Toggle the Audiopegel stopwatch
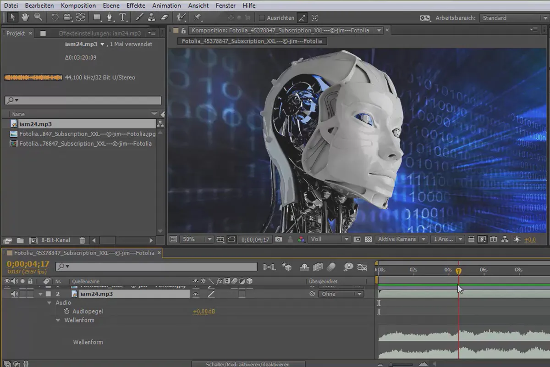Image resolution: width=550 pixels, height=367 pixels. click(x=66, y=311)
